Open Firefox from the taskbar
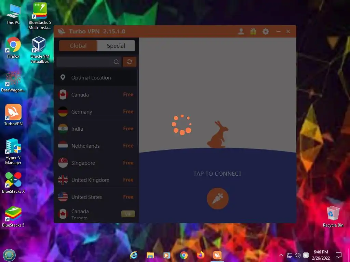This screenshot has height=262, width=350. click(200, 255)
